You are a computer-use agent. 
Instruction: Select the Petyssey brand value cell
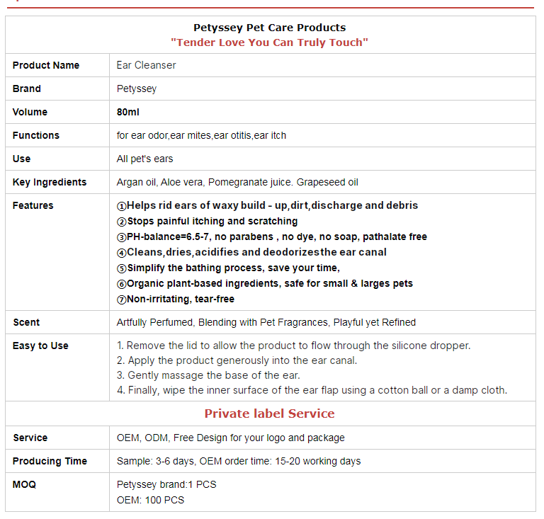[137, 89]
